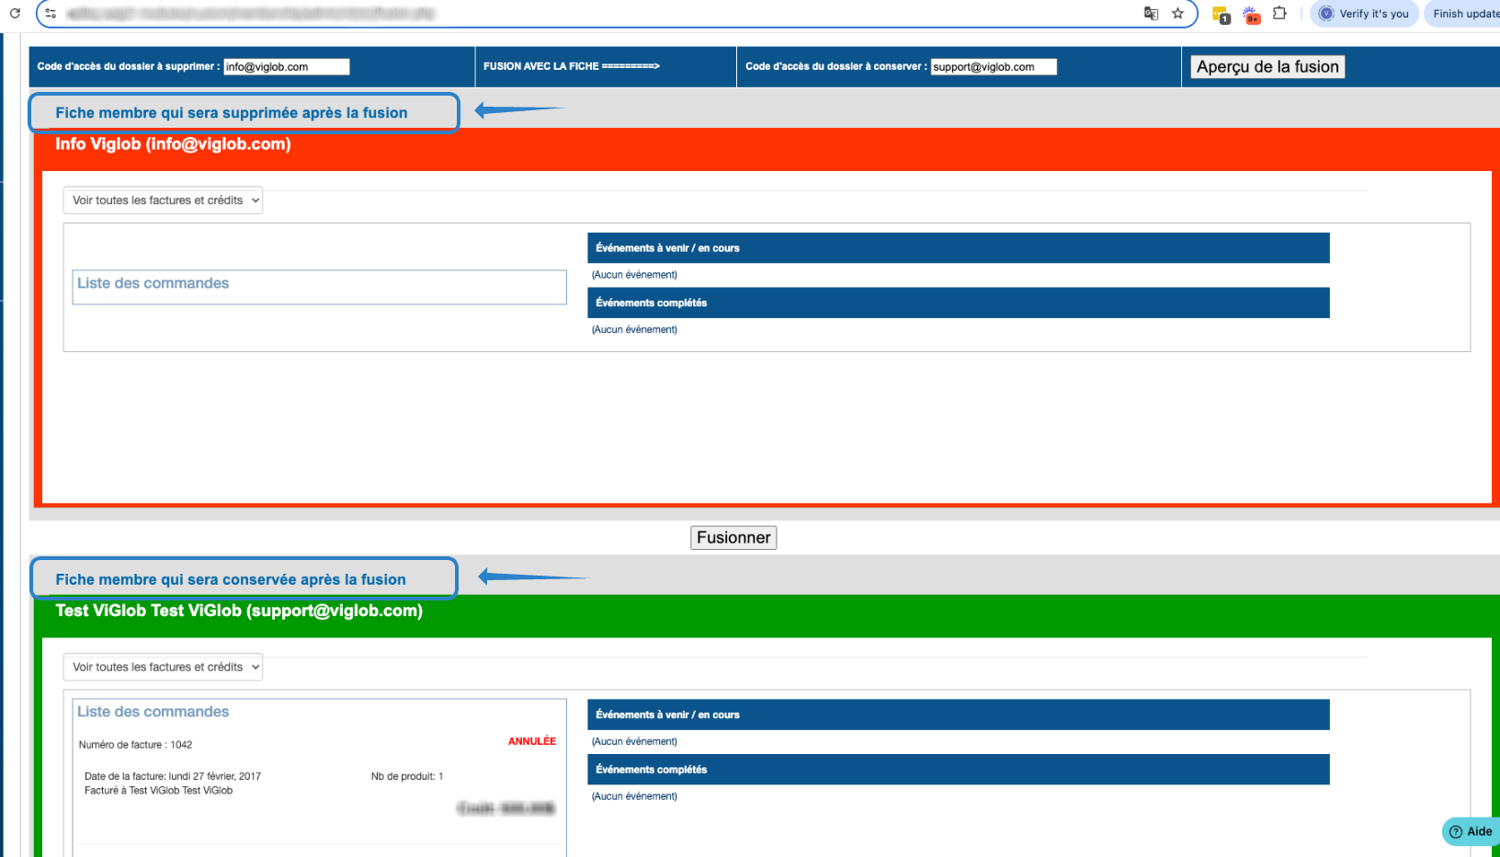The width and height of the screenshot is (1500, 857).
Task: Reload the page with the refresh icon
Action: (15, 14)
